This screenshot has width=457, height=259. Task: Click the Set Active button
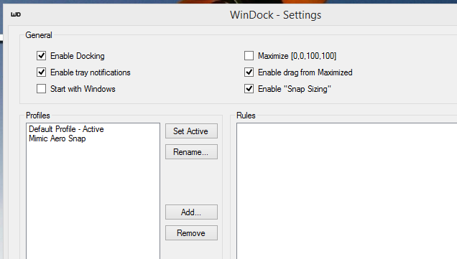(x=191, y=131)
